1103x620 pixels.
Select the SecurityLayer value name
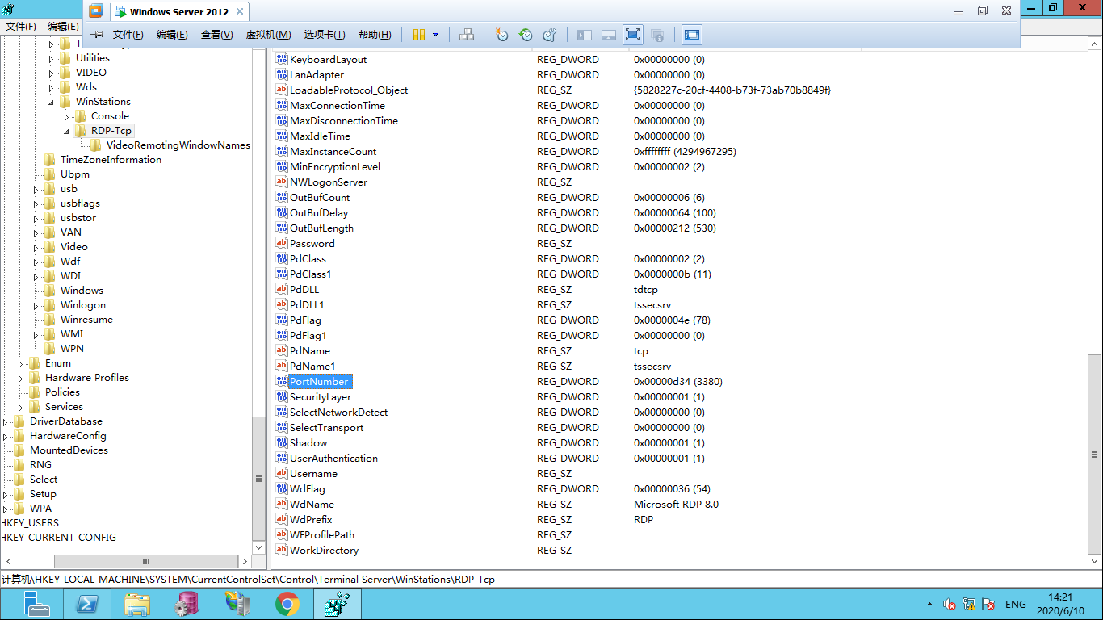tap(321, 396)
